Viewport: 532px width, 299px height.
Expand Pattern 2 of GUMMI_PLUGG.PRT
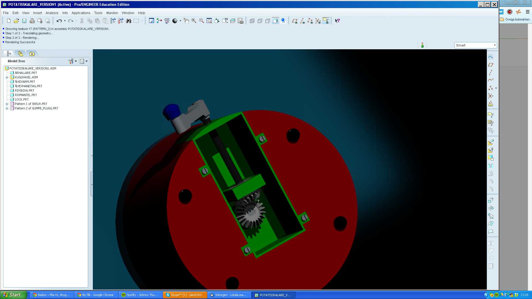[x=7, y=109]
